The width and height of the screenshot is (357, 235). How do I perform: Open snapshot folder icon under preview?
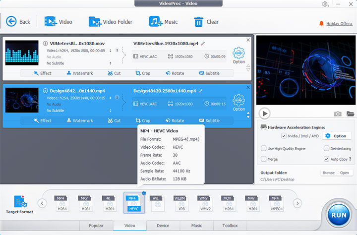point(350,114)
